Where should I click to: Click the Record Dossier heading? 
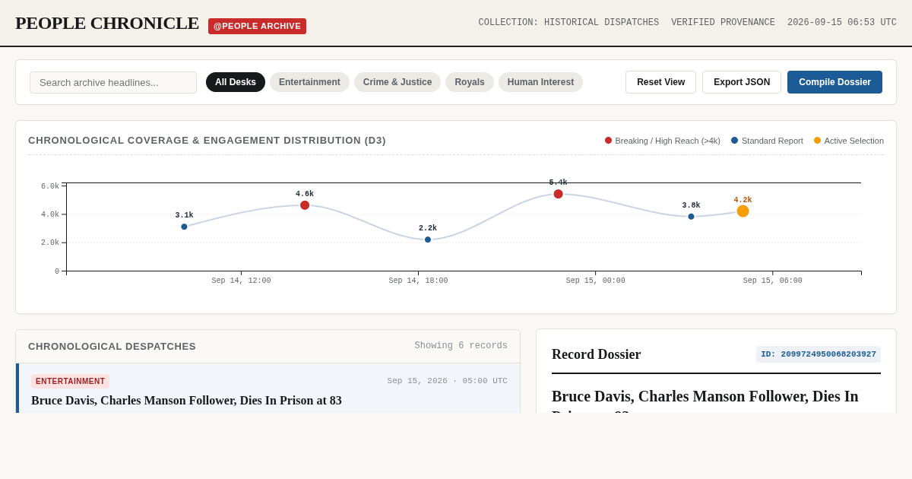click(597, 354)
